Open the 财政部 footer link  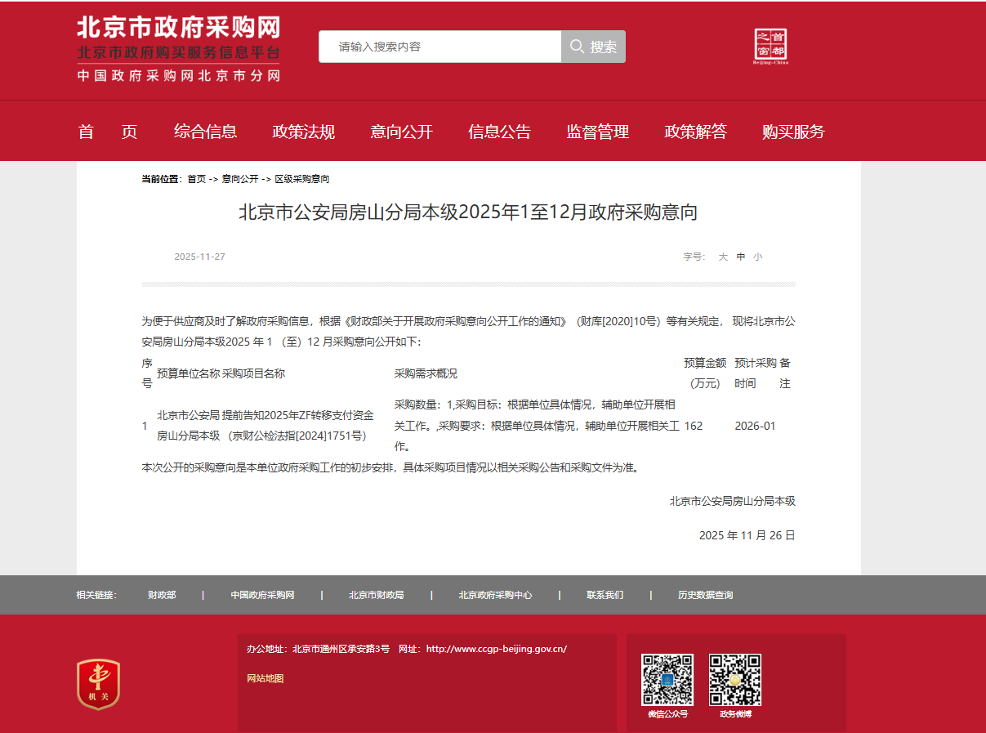162,595
